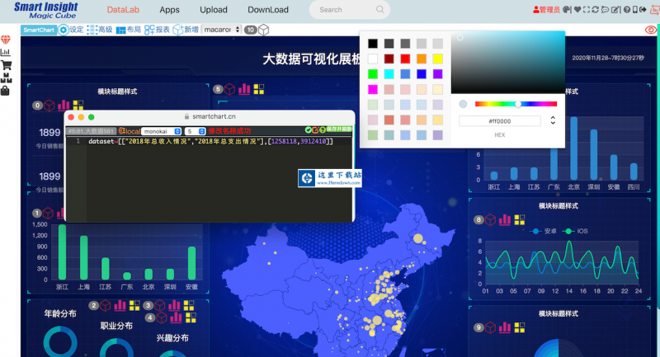Select the cyan color swatch

coord(389,74)
